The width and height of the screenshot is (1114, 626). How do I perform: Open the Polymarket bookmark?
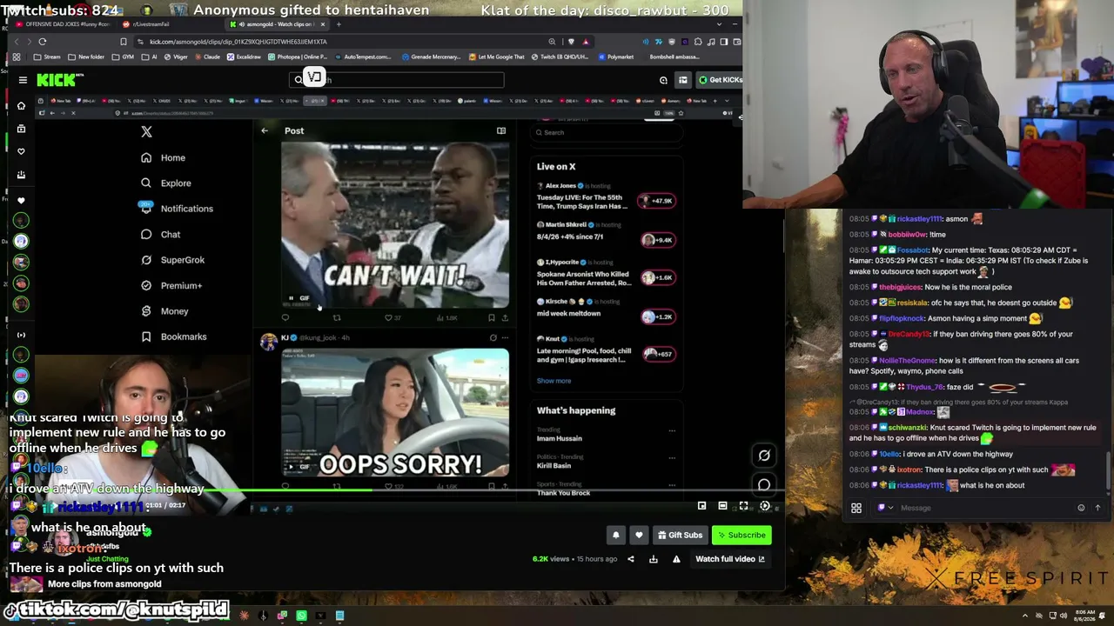[615, 57]
